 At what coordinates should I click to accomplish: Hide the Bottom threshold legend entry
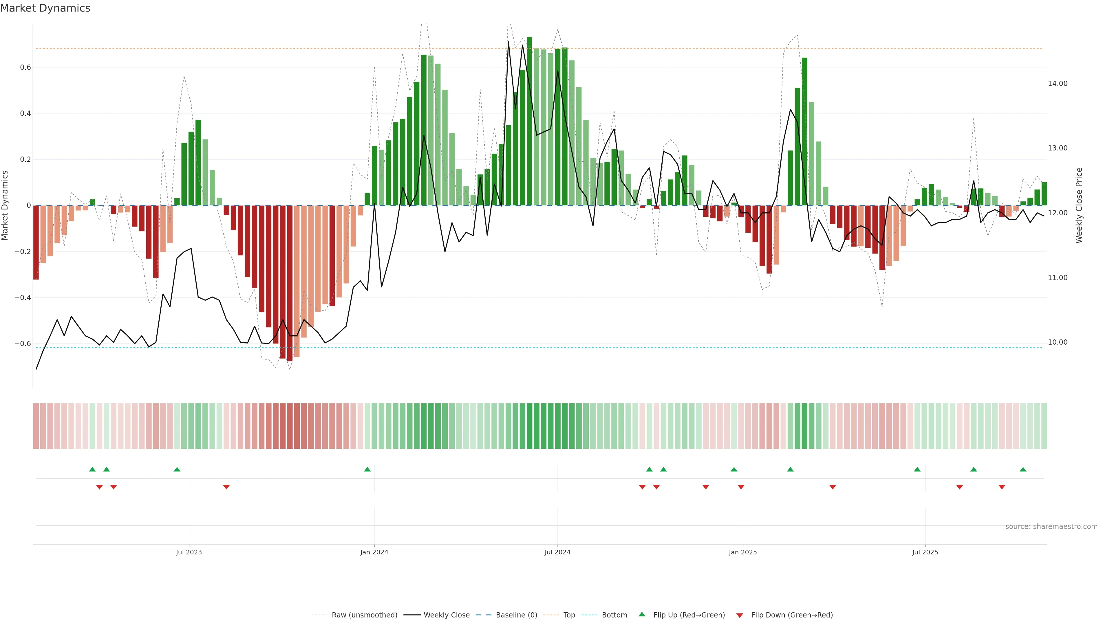click(x=614, y=615)
